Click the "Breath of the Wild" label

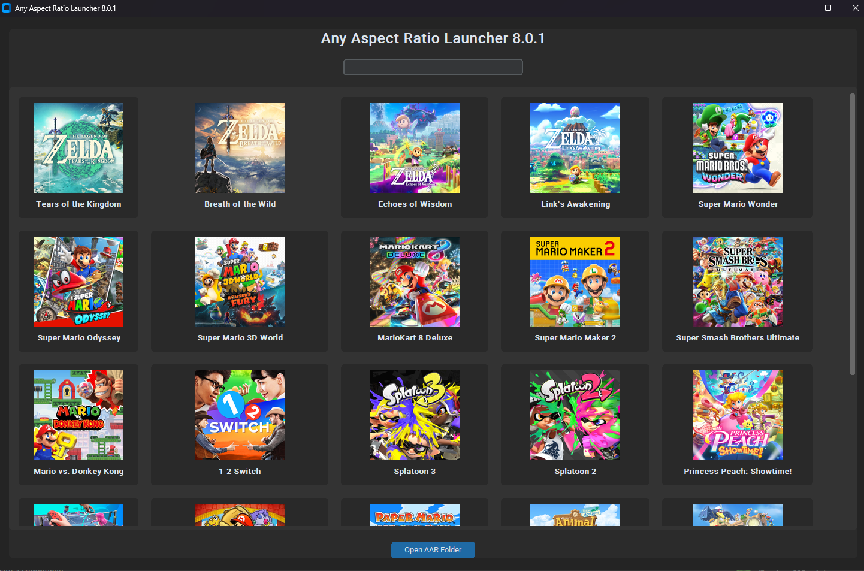point(240,204)
